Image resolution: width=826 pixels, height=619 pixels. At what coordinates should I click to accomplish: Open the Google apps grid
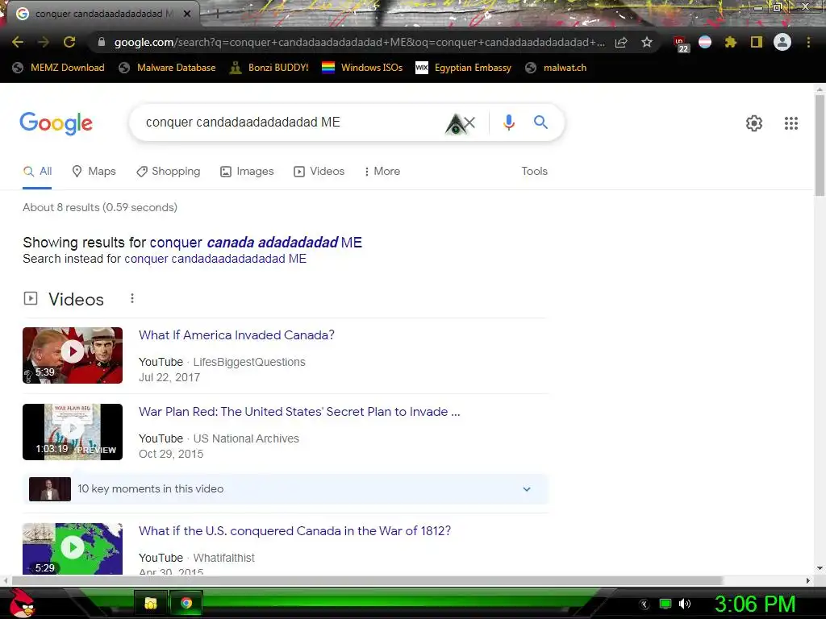click(791, 123)
